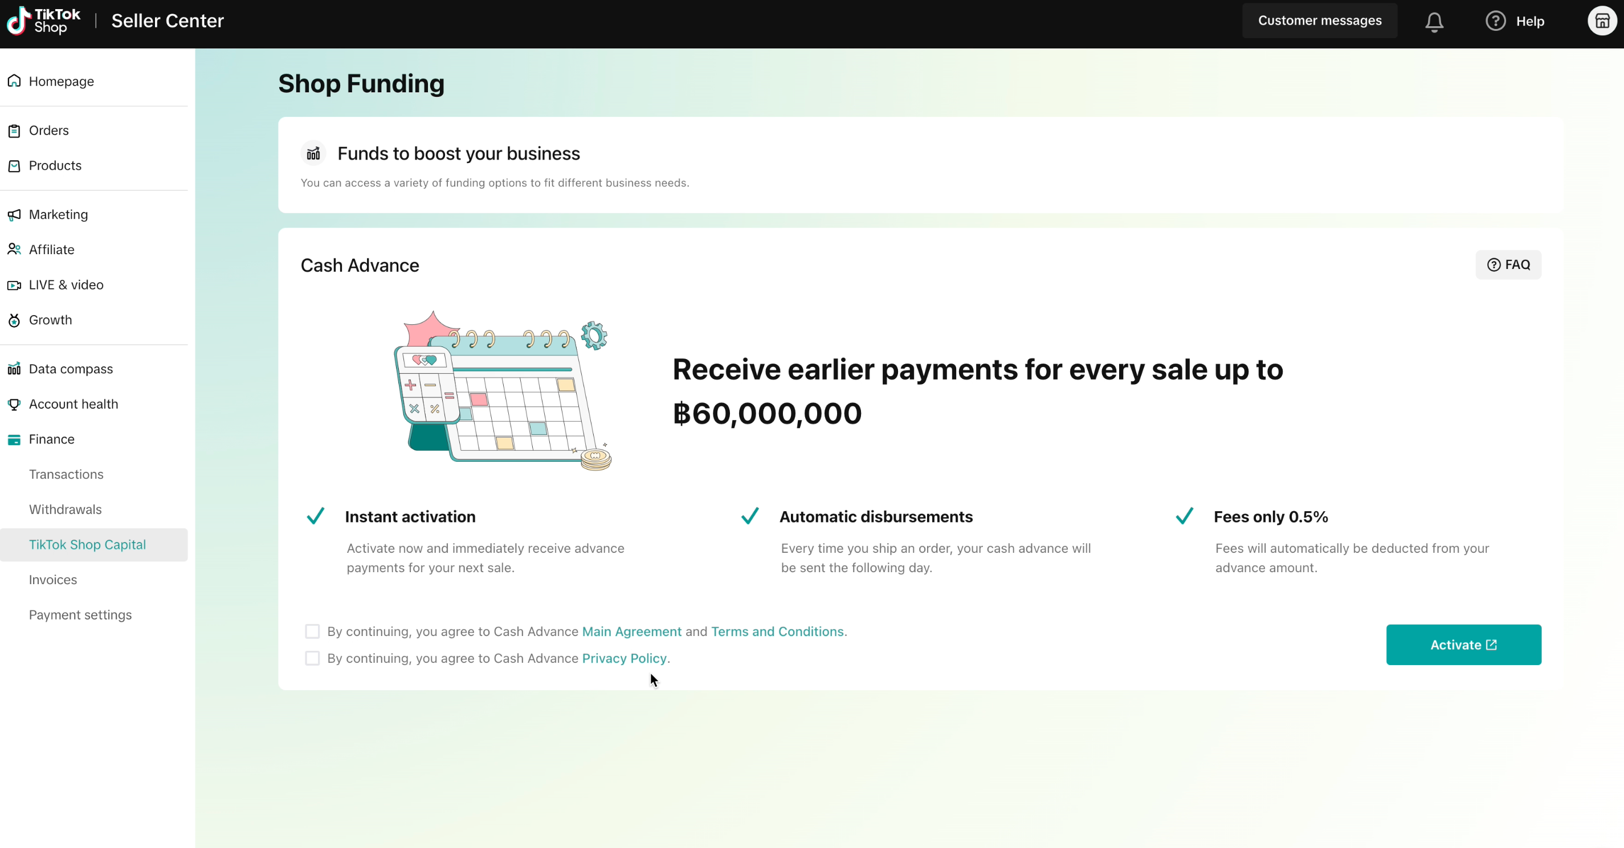Expand the Data compass menu
The image size is (1624, 848).
(x=71, y=369)
